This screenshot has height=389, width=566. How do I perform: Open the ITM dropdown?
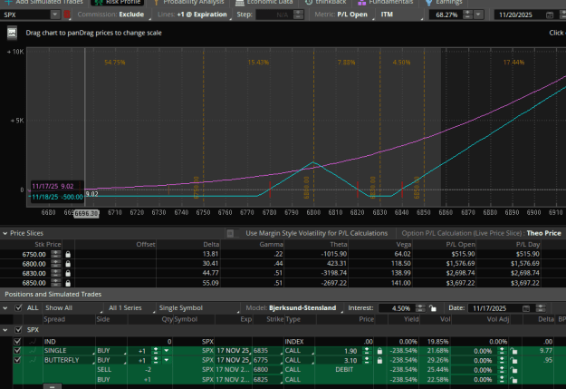click(x=400, y=15)
